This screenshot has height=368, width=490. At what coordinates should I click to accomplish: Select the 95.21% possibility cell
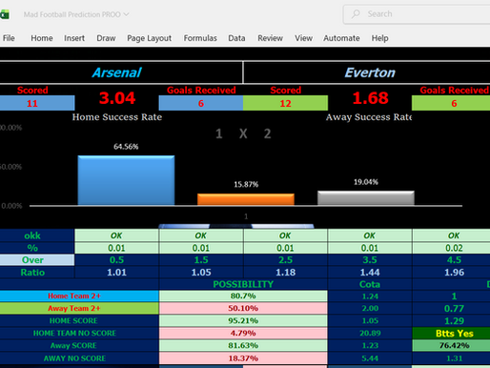tap(243, 320)
